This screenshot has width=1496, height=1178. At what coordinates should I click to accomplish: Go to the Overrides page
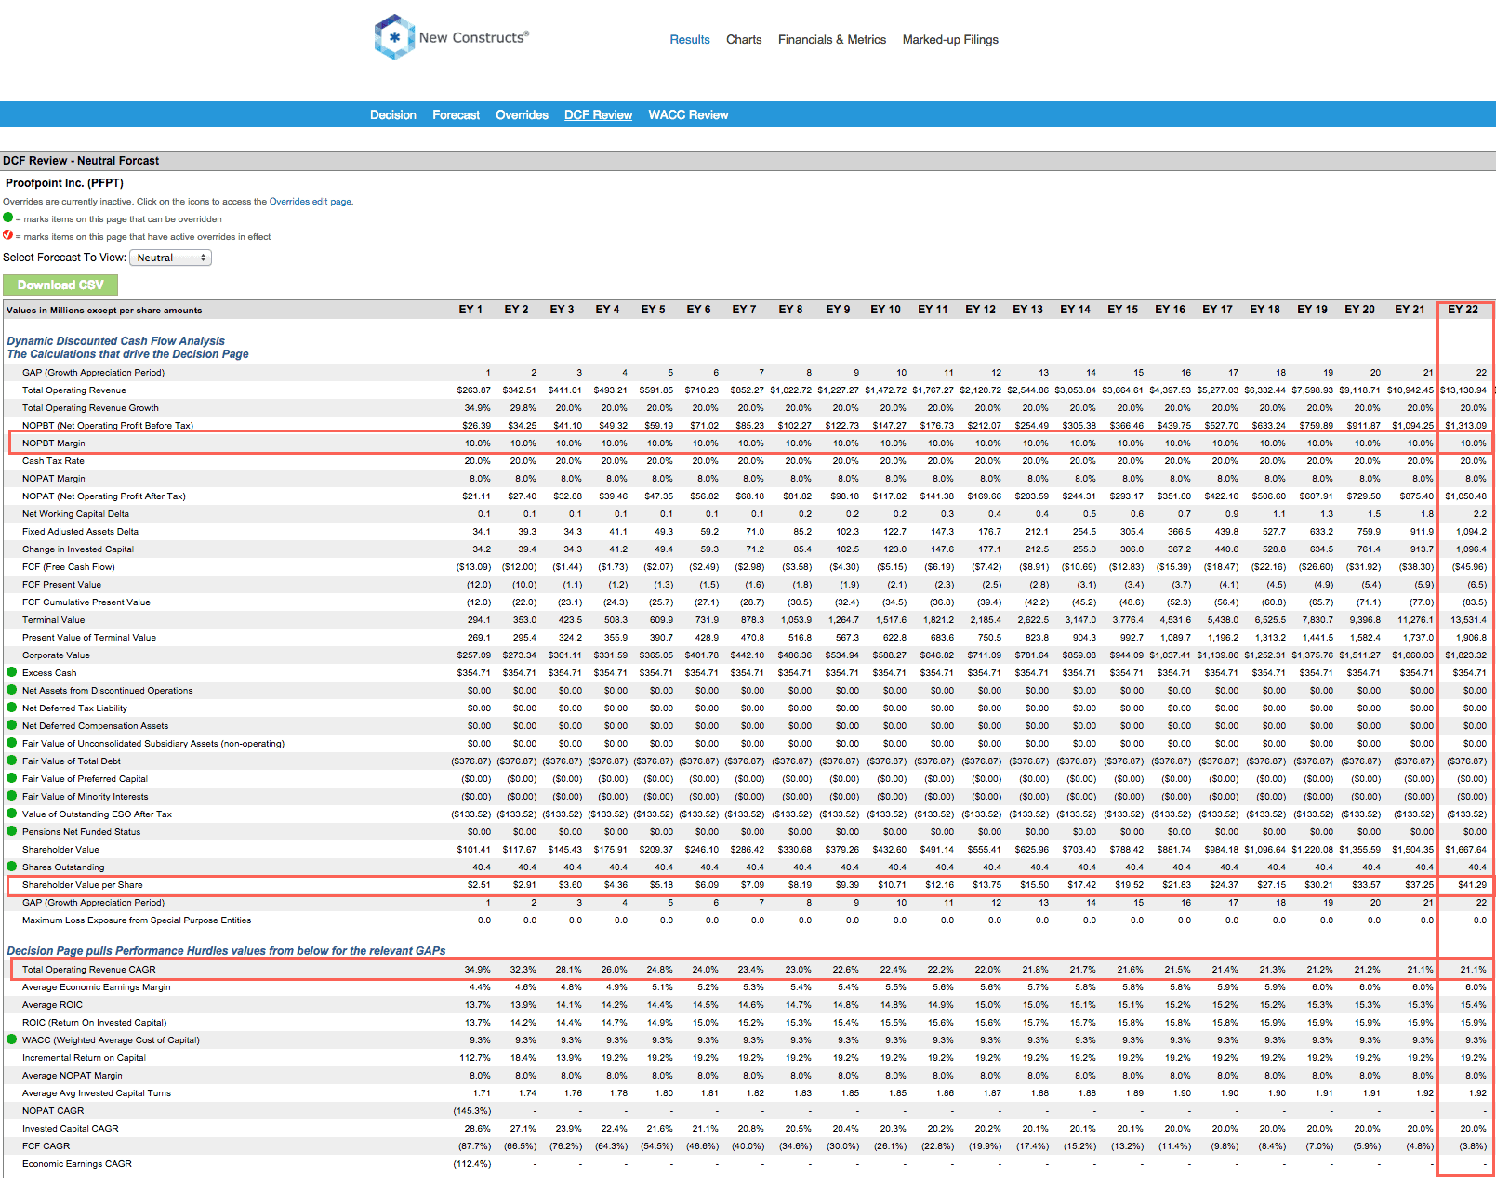tap(522, 114)
